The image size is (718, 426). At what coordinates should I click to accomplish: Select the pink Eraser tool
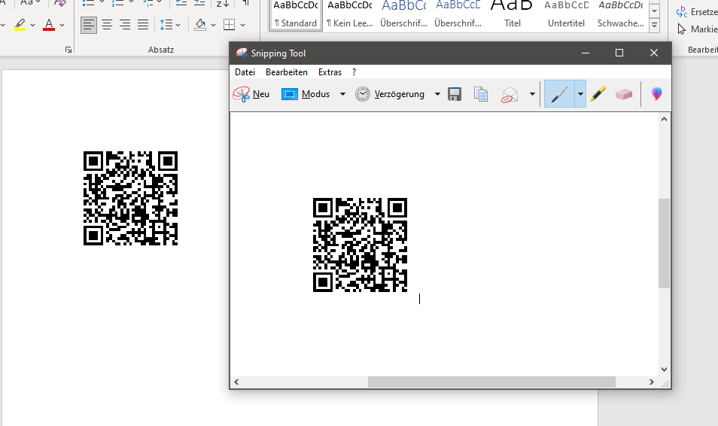point(624,94)
